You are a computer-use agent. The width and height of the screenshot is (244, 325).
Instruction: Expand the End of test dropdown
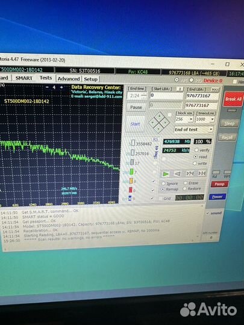(194, 129)
